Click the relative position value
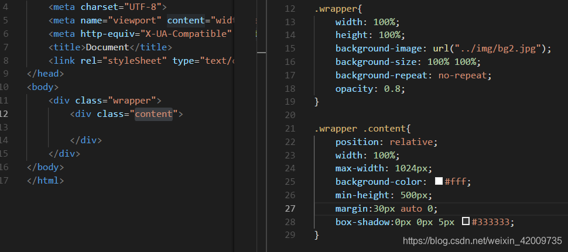Screen dimensions: 568x252 click(411, 142)
